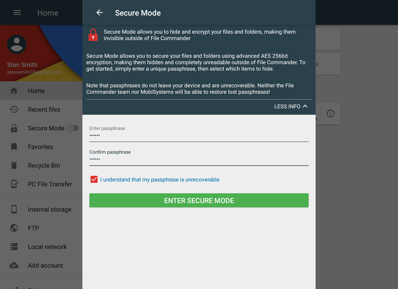Click the PC File Transfer icon

tap(14, 184)
